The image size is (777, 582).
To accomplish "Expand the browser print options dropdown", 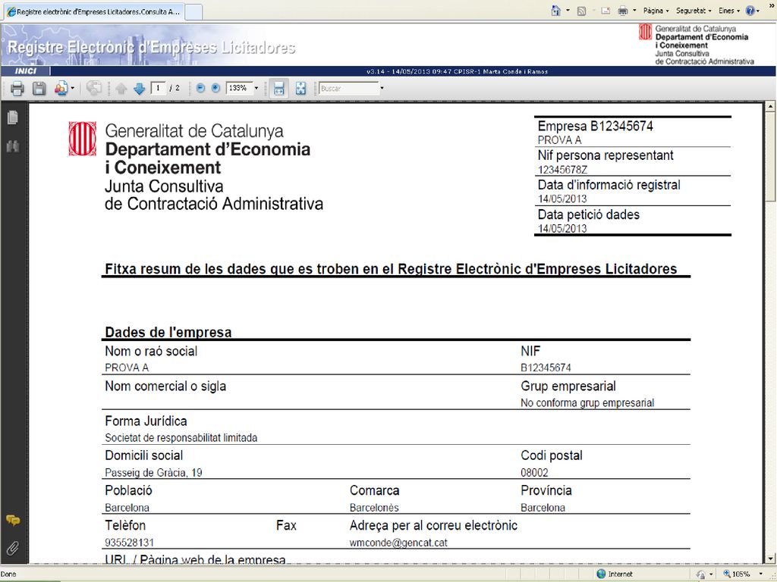I will [635, 11].
